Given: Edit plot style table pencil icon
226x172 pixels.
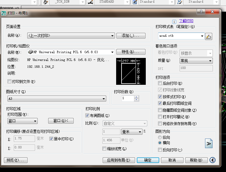Looking at the screenshot, I should click(208, 36).
